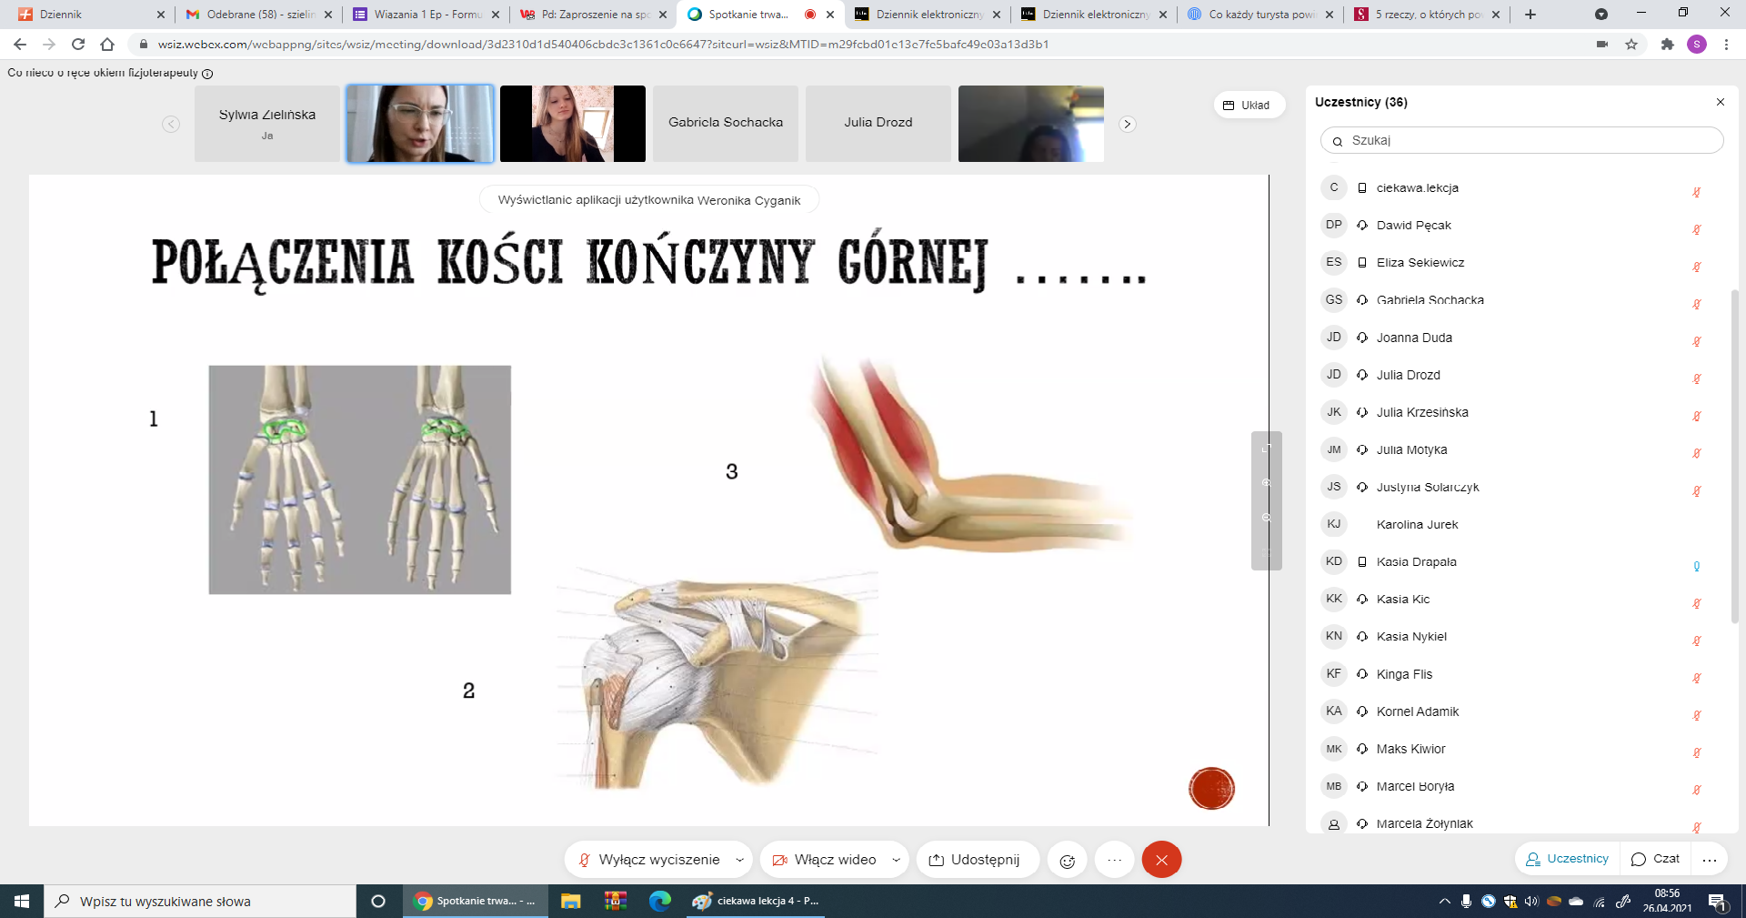Click Cortana circle on the taskbar

tap(378, 901)
